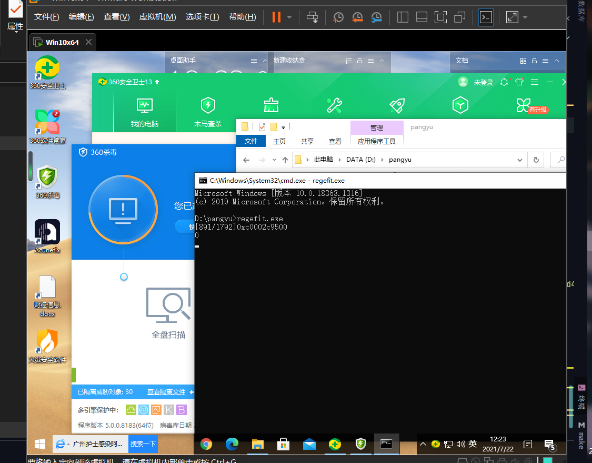Click the 查看 ribbon tab in Explorer
Image resolution: width=592 pixels, height=463 pixels.
[335, 141]
